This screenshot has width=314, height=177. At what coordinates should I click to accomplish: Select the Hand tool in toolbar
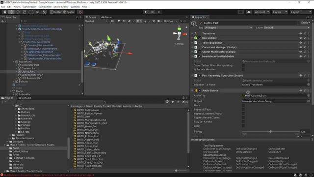(x=5, y=12)
